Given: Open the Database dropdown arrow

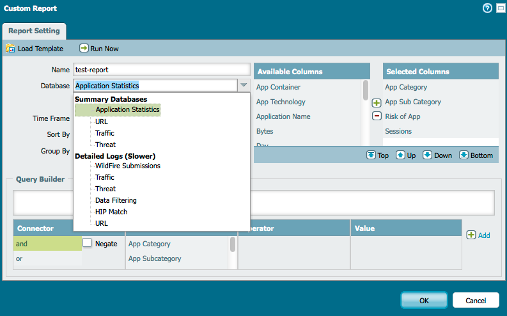Looking at the screenshot, I should [244, 85].
